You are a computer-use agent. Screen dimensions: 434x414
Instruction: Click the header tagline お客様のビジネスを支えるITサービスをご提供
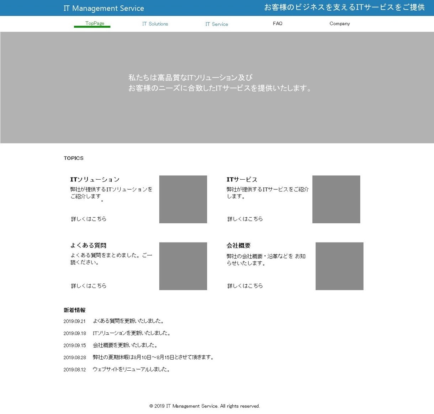344,7
